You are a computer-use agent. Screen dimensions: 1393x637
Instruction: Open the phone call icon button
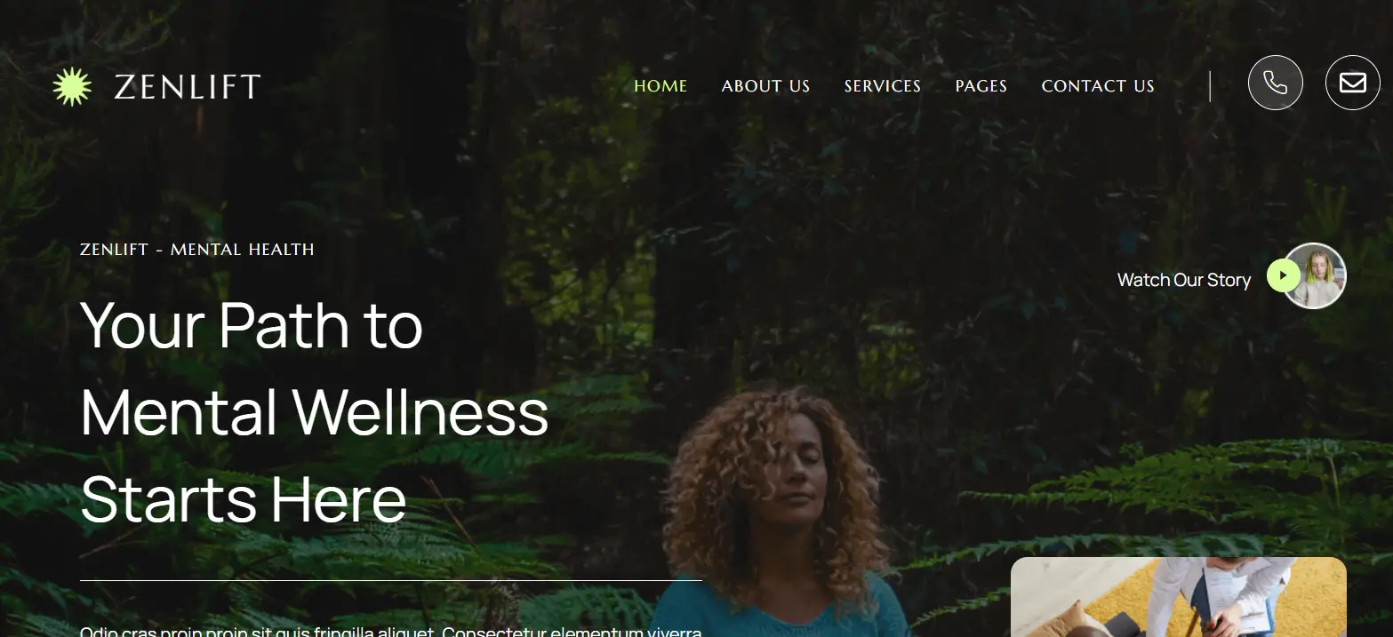click(x=1275, y=83)
